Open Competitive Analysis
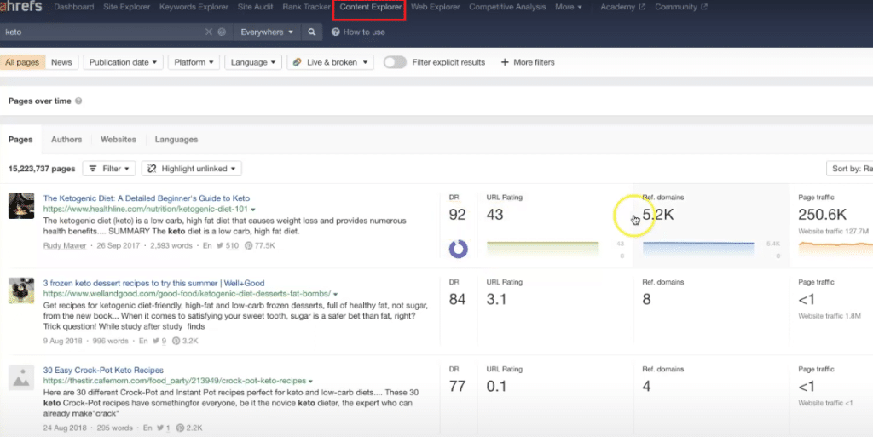The image size is (873, 437). tap(507, 7)
